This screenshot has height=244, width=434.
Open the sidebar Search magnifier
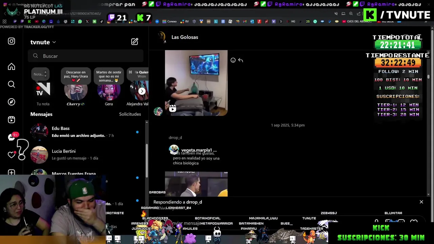[x=12, y=84]
